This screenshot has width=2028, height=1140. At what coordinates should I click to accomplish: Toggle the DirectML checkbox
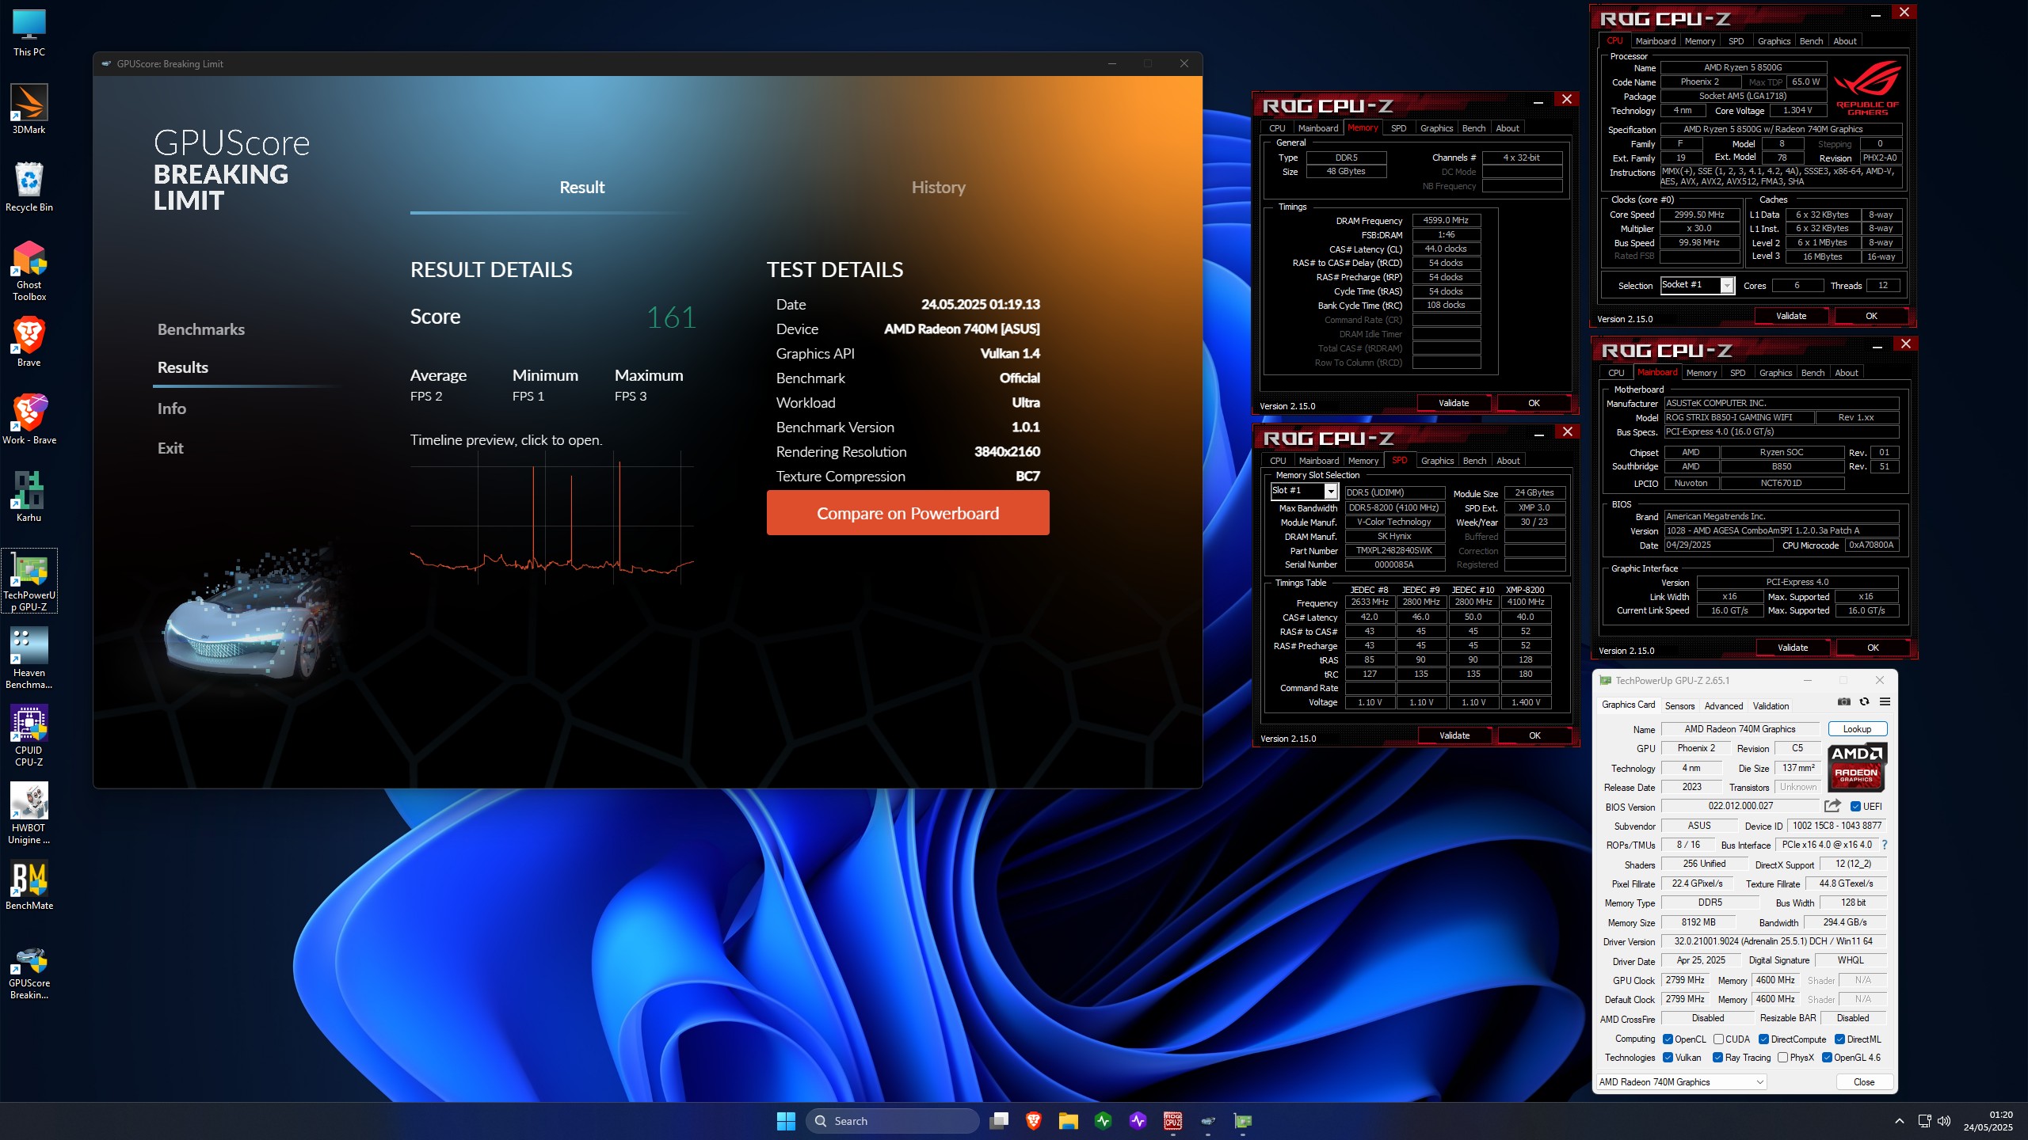[1839, 1039]
